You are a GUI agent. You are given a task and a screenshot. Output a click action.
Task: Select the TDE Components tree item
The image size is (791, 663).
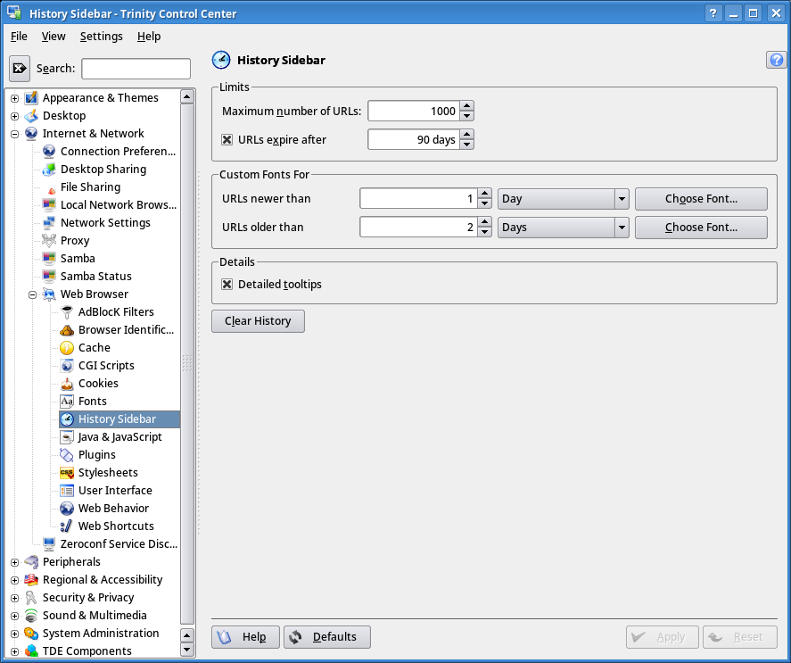pyautogui.click(x=87, y=651)
